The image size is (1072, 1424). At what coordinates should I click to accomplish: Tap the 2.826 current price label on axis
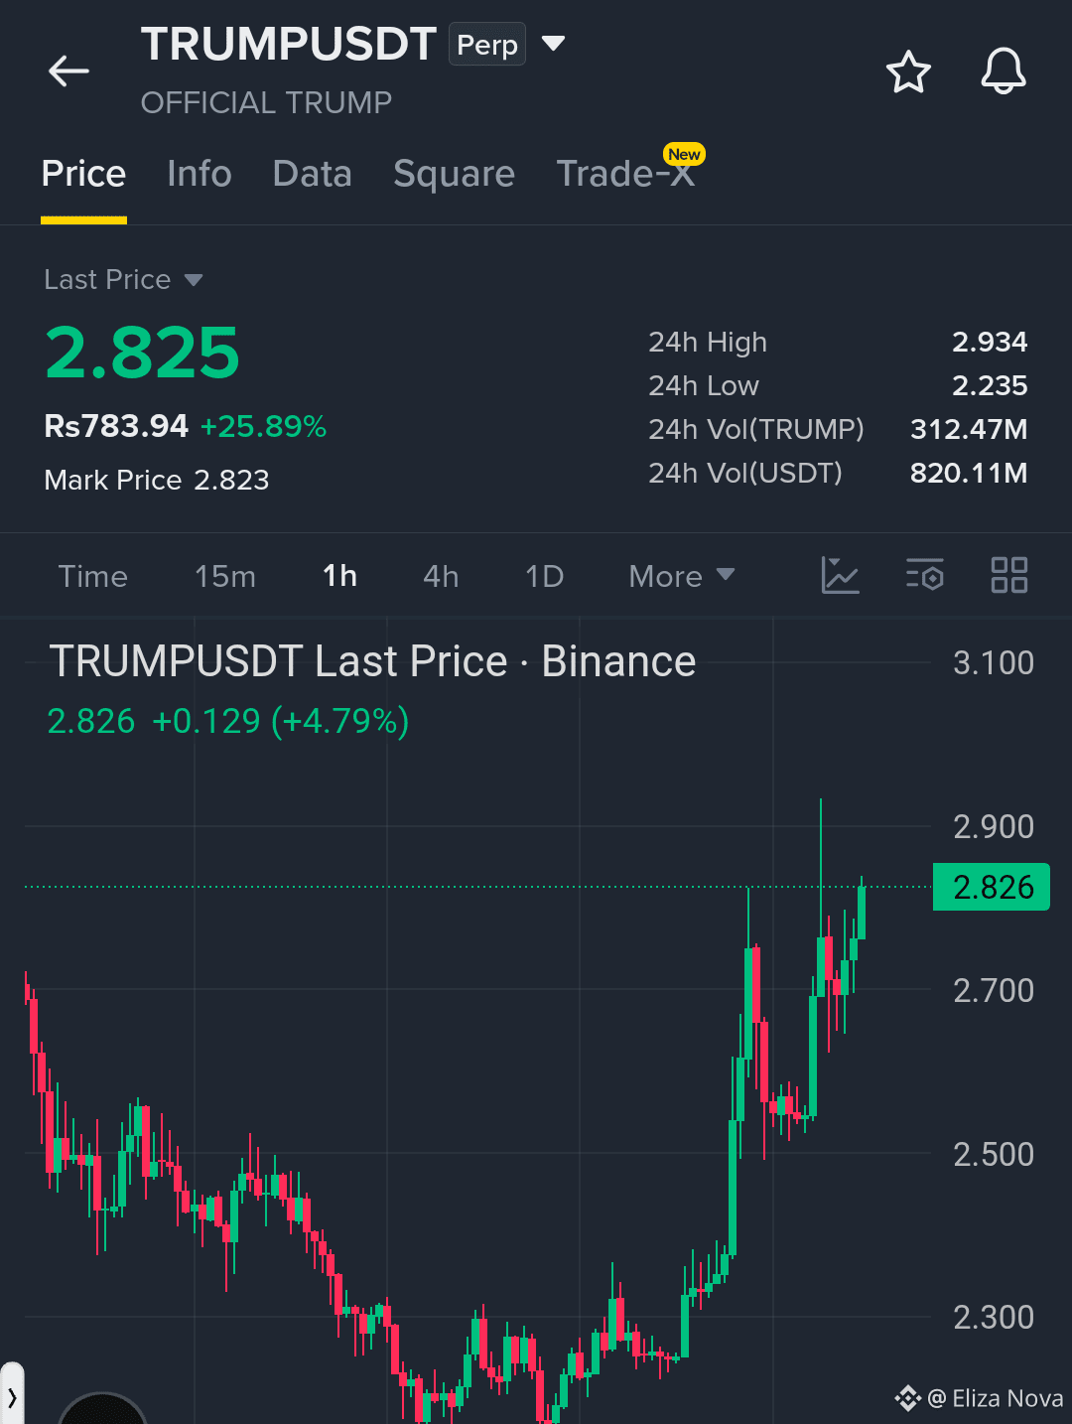coord(992,887)
